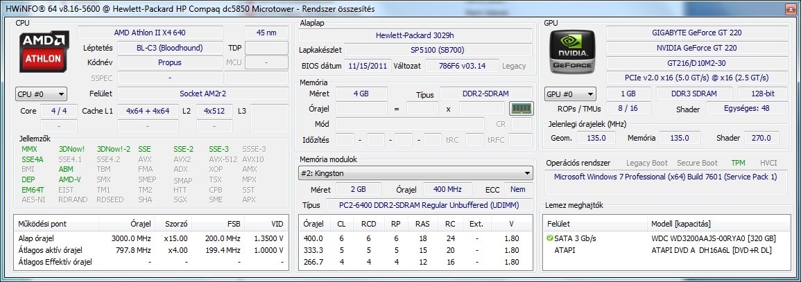
Task: Click the 'PC2-6400 DDR2-SDRAM Regular Unbuffered (UDIMM)' field
Action: click(x=429, y=204)
